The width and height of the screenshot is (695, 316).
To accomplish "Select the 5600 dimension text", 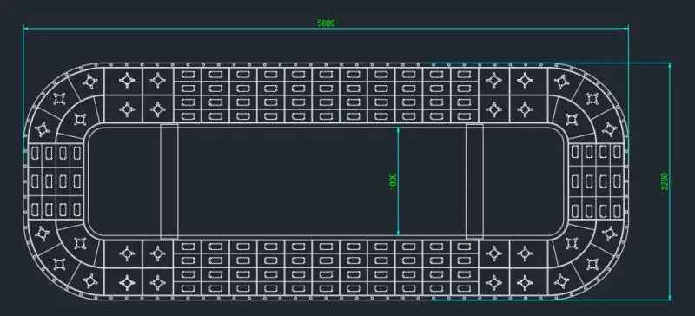I will tap(326, 23).
